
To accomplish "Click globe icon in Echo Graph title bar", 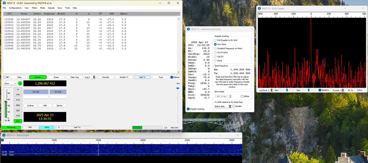I will tap(260, 8).
